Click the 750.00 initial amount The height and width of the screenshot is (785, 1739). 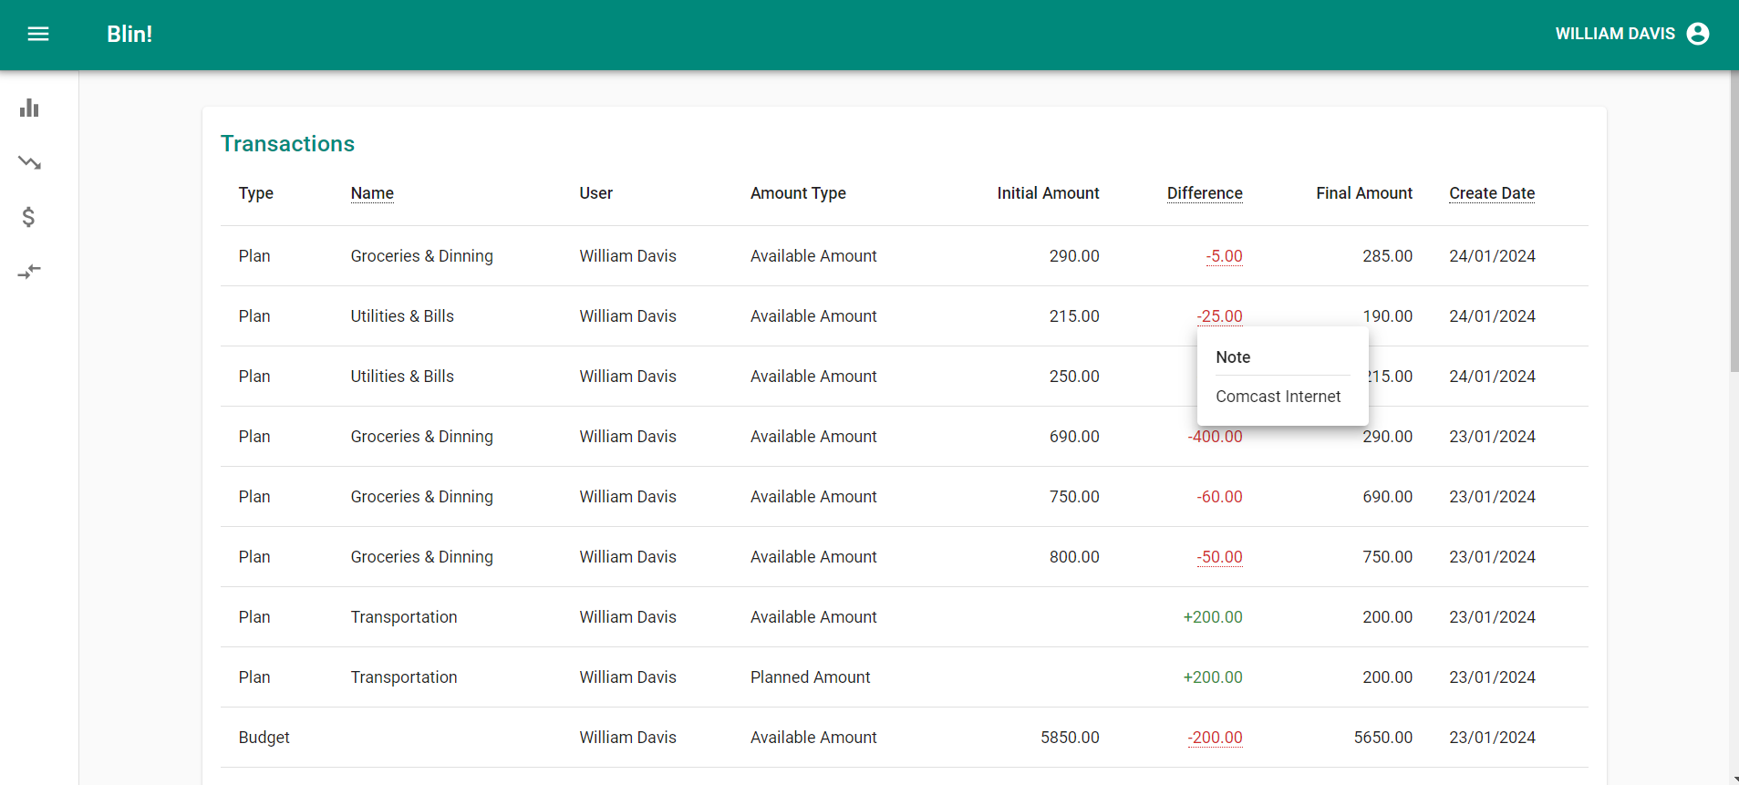pos(1074,497)
